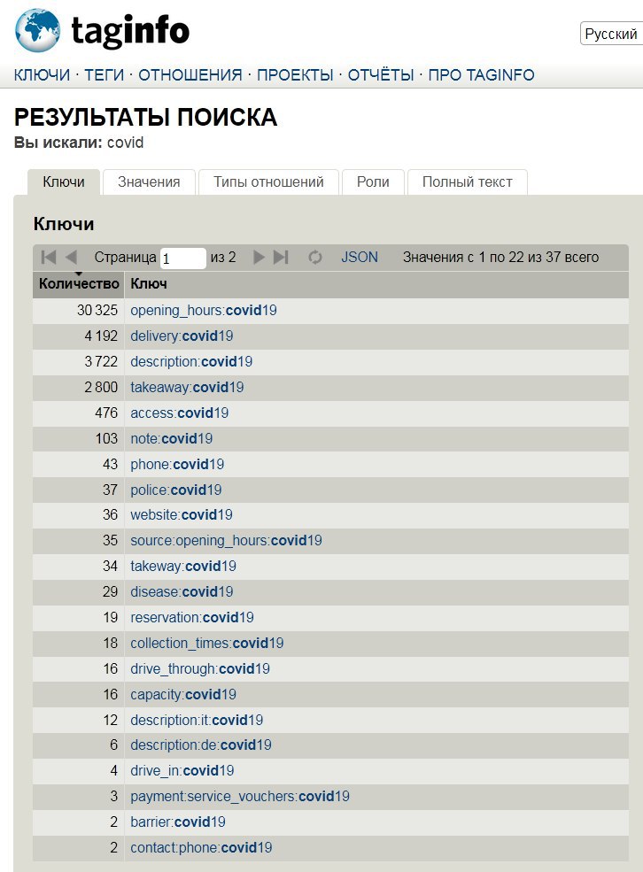Click the JSON link
This screenshot has height=872, width=643.
click(360, 257)
